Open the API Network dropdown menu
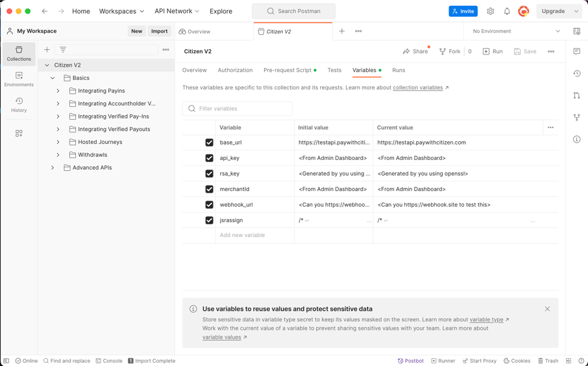This screenshot has height=366, width=588. tap(177, 11)
